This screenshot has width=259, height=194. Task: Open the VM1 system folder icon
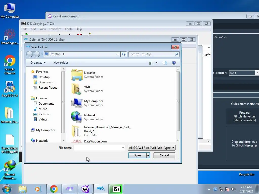click(x=76, y=89)
